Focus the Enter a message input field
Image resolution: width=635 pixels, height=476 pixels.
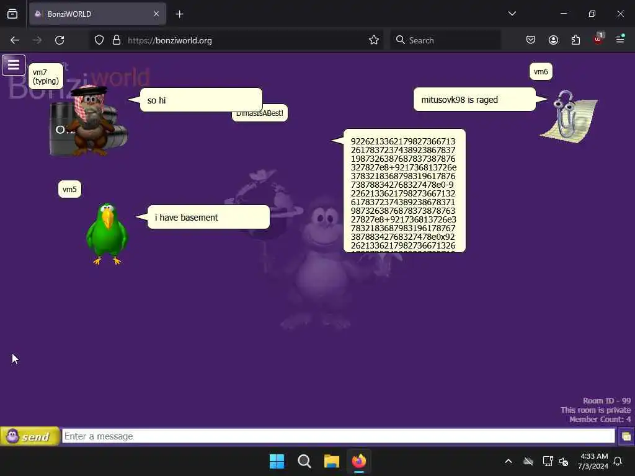coord(338,436)
